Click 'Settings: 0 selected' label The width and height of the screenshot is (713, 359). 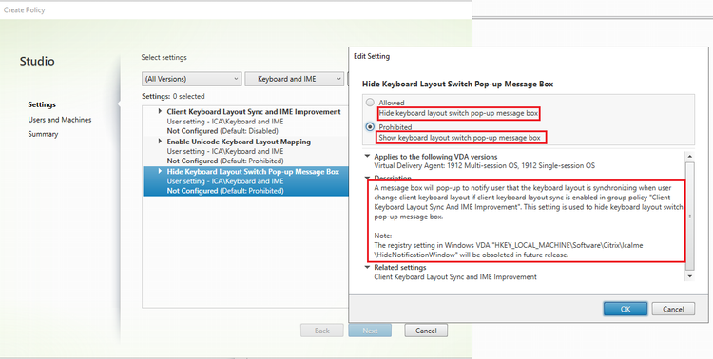[x=173, y=96]
